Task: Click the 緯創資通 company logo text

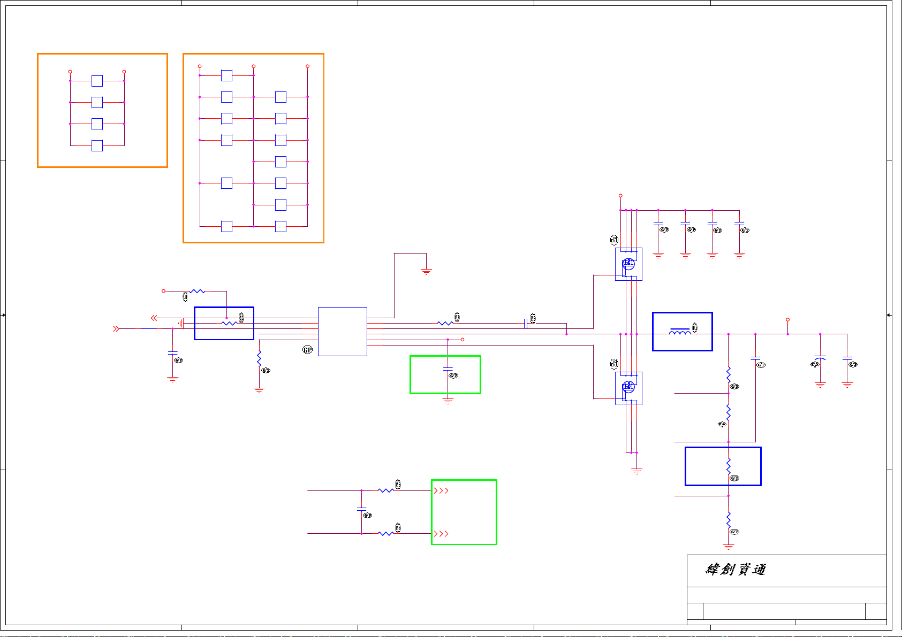Action: [736, 570]
